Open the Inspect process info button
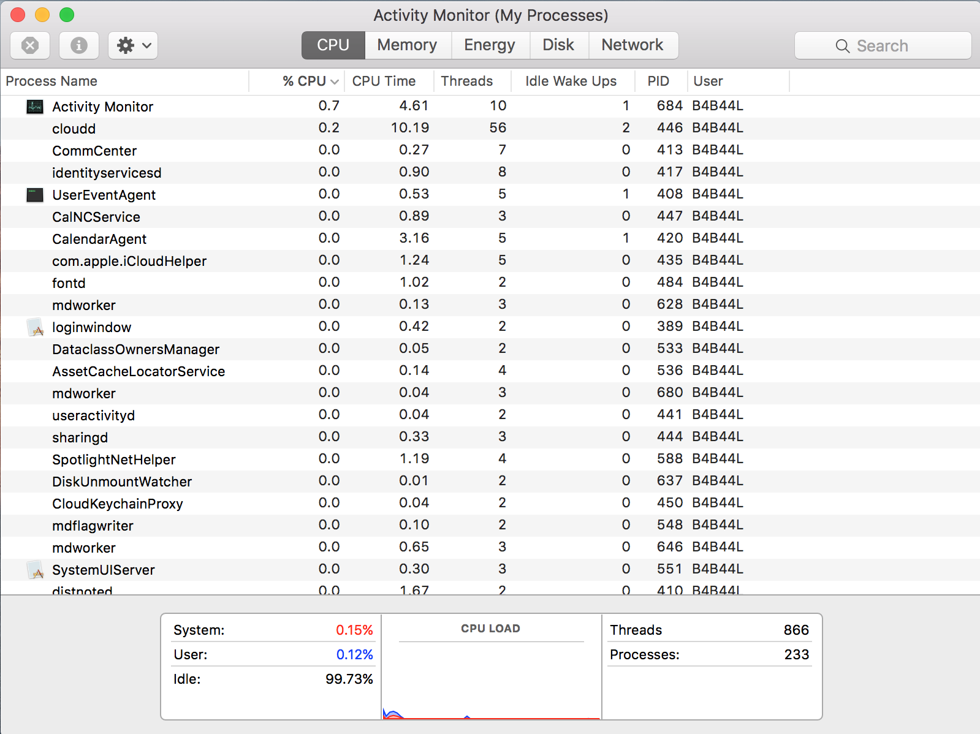Image resolution: width=980 pixels, height=734 pixels. pyautogui.click(x=79, y=45)
